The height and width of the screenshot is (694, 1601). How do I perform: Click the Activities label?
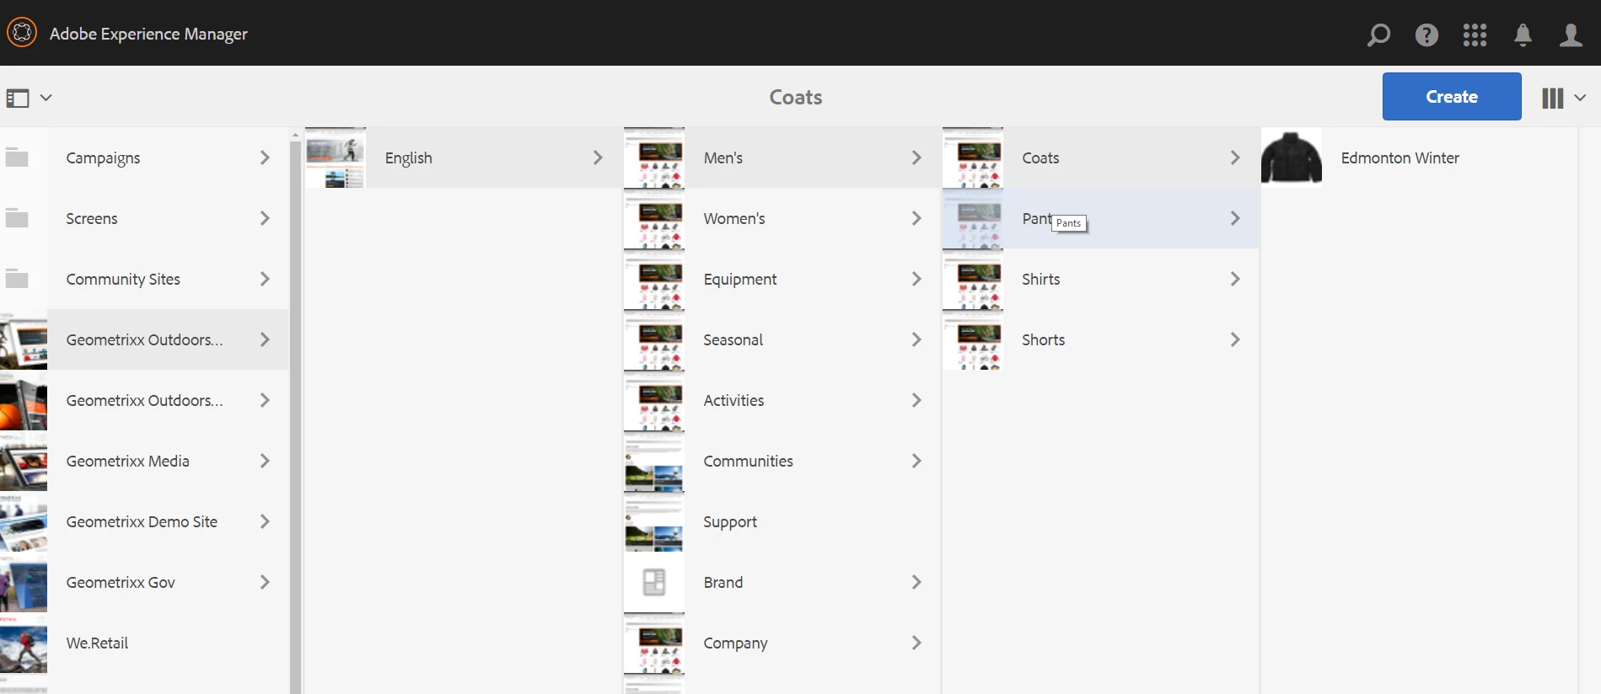[x=733, y=400]
